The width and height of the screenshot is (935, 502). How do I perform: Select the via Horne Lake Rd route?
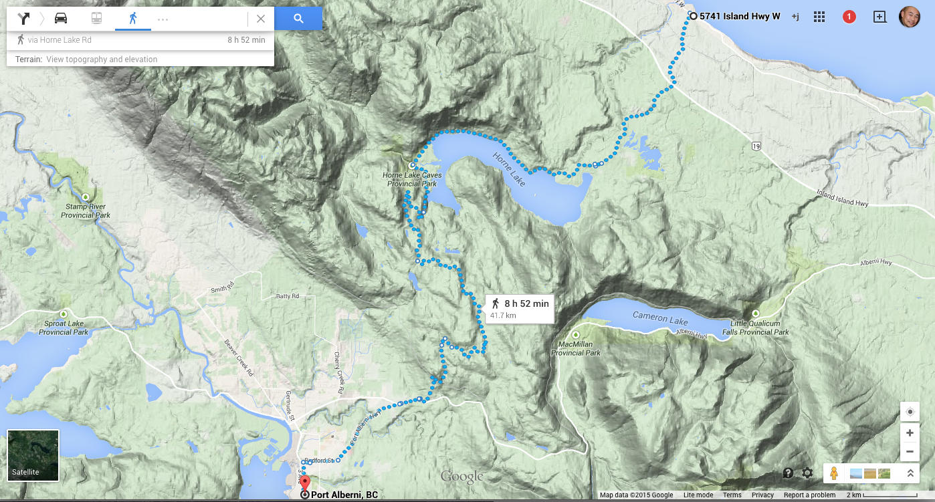140,40
